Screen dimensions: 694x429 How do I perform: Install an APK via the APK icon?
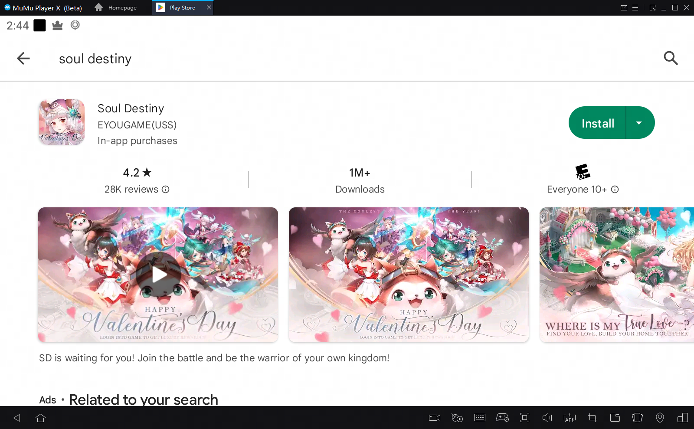[x=570, y=418]
